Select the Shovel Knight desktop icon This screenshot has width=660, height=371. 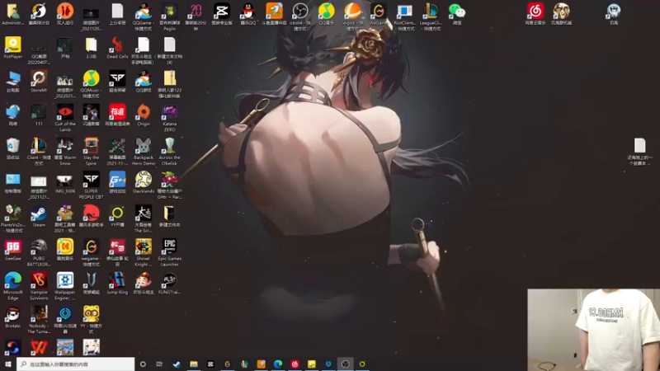pyautogui.click(x=144, y=247)
